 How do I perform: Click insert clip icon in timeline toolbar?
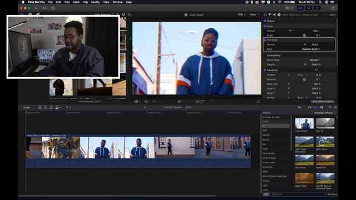click(46, 107)
